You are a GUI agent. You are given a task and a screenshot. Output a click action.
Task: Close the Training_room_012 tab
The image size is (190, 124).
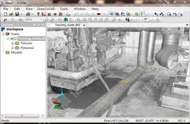tap(84, 25)
